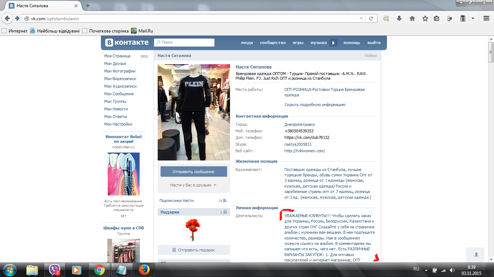Go to the Firefox home page icon
Viewport: 494px width, 277px height.
point(412,18)
